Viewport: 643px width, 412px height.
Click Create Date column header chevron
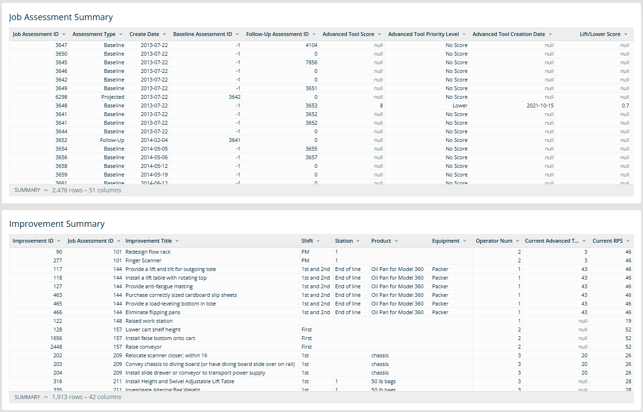pos(164,35)
